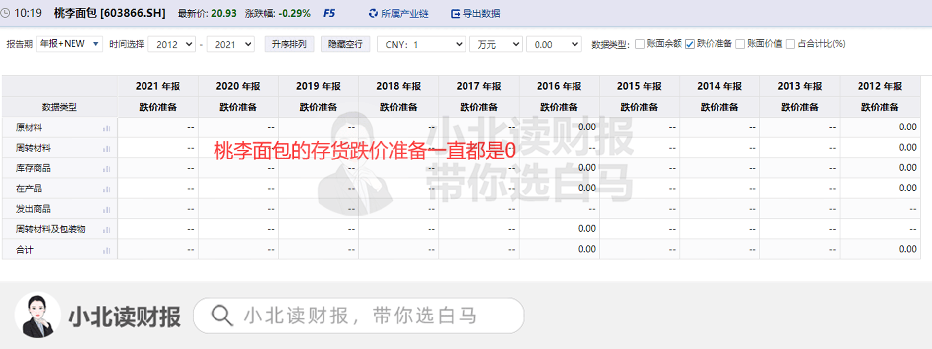The height and width of the screenshot is (349, 932).
Task: Open chart icon for 库存商品 row
Action: (x=107, y=169)
